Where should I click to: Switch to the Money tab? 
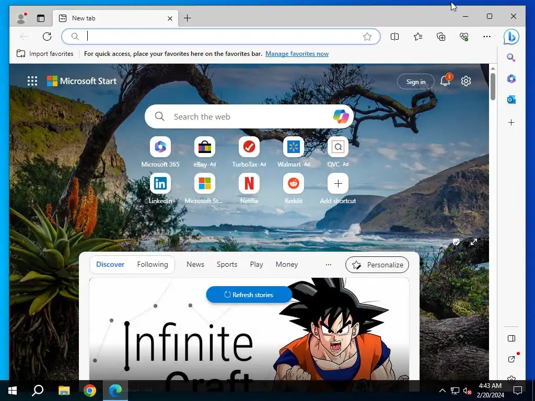[287, 264]
